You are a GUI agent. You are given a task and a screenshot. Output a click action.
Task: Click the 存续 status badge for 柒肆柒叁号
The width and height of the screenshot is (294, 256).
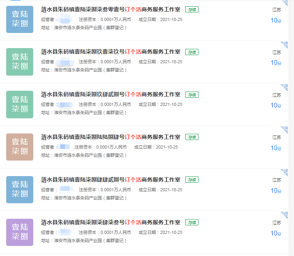point(192,222)
